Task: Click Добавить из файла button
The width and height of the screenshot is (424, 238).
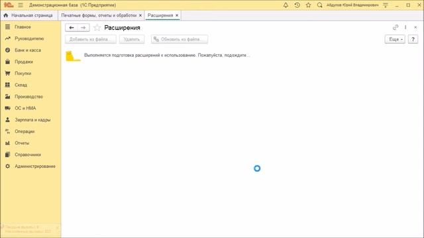Action: click(x=91, y=39)
